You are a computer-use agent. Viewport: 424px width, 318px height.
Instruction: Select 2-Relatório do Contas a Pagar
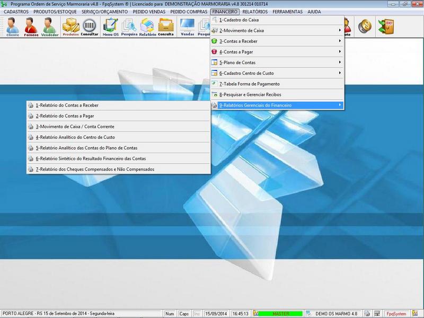[x=119, y=116]
